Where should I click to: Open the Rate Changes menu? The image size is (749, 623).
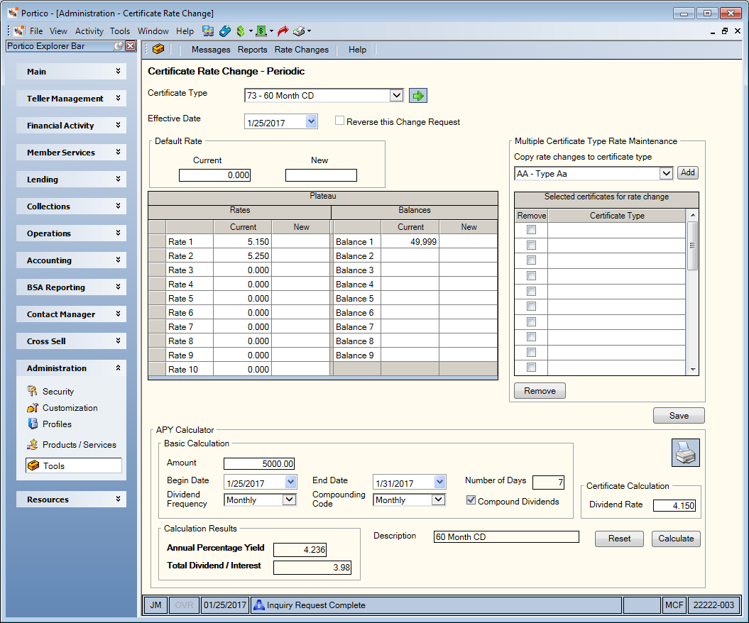pos(302,50)
